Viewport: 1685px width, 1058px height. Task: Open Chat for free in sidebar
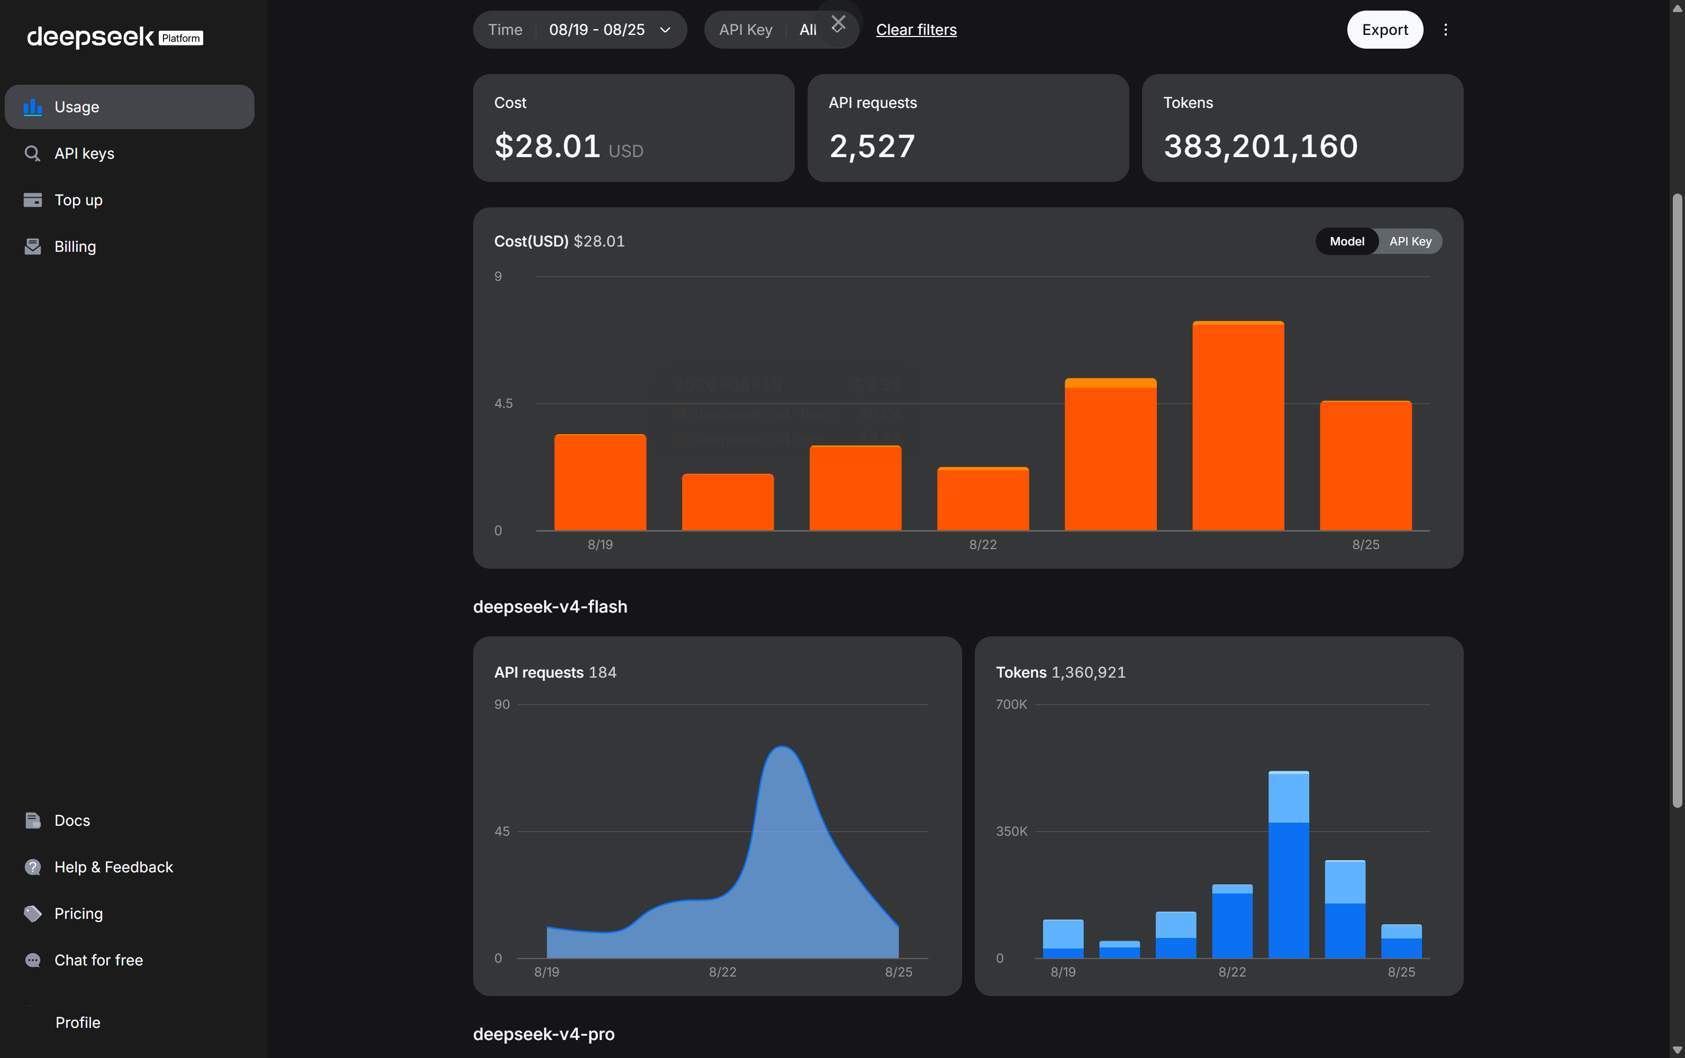point(130,960)
